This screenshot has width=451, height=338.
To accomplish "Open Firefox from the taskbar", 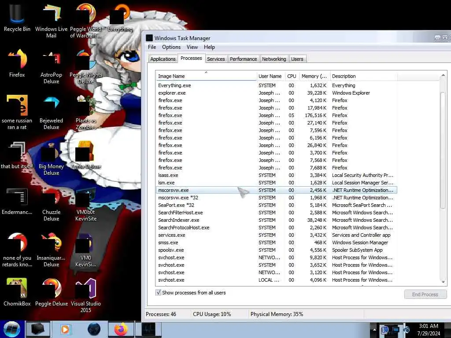I will [x=121, y=329].
